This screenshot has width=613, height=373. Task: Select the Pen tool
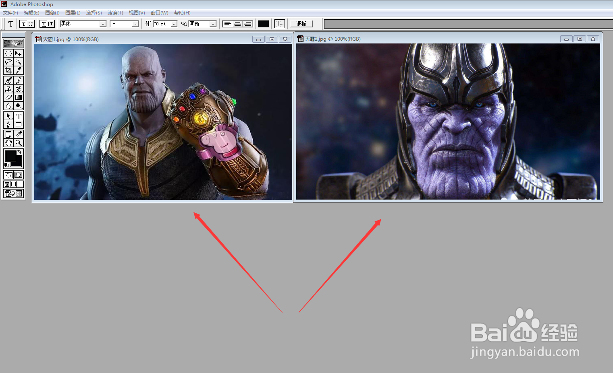click(x=8, y=124)
